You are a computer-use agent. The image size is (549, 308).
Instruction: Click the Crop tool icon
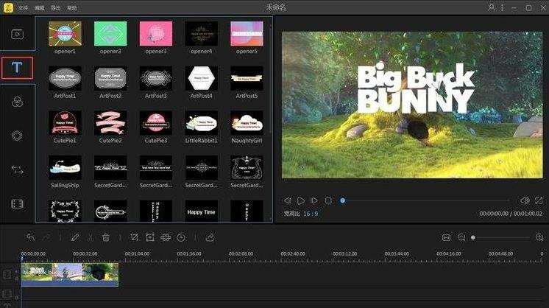pos(135,237)
